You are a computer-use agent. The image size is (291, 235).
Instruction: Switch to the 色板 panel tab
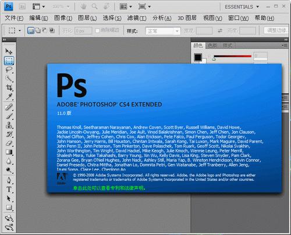[x=212, y=45]
